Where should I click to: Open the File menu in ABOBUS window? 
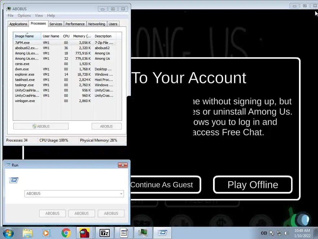11,16
